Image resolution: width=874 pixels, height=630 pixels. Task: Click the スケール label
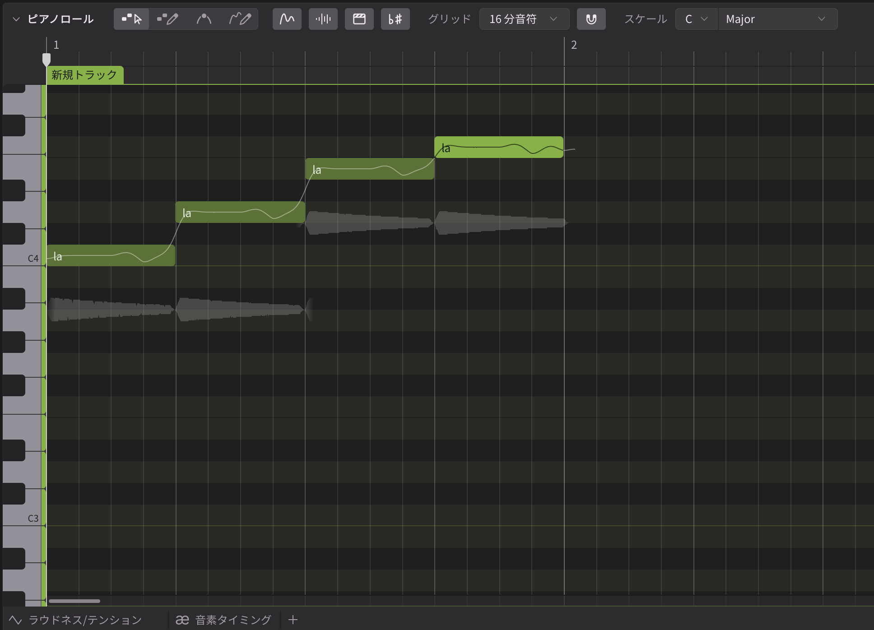(646, 19)
